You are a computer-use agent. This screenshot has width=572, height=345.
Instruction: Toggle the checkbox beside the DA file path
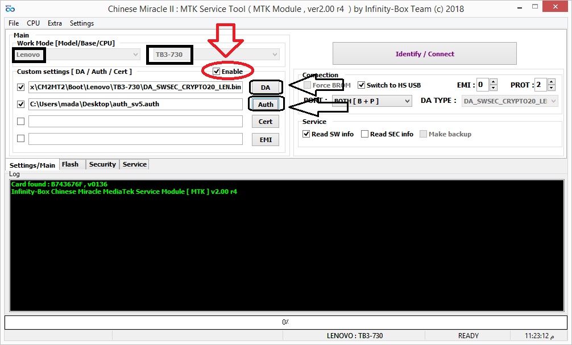(x=21, y=87)
